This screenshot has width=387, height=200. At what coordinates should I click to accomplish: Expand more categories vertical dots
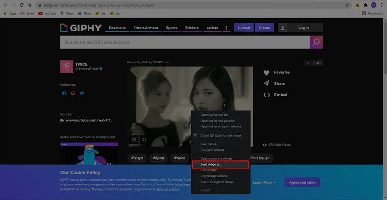[226, 28]
